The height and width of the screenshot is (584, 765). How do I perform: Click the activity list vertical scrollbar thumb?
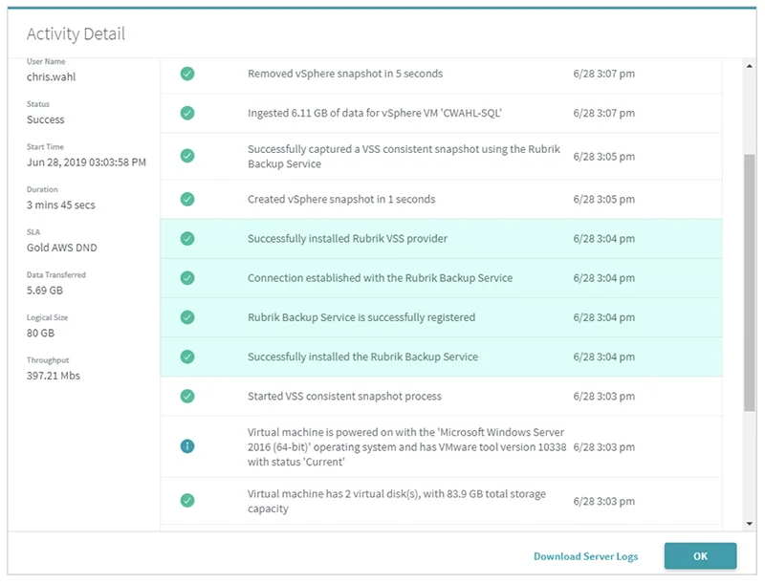[750, 283]
